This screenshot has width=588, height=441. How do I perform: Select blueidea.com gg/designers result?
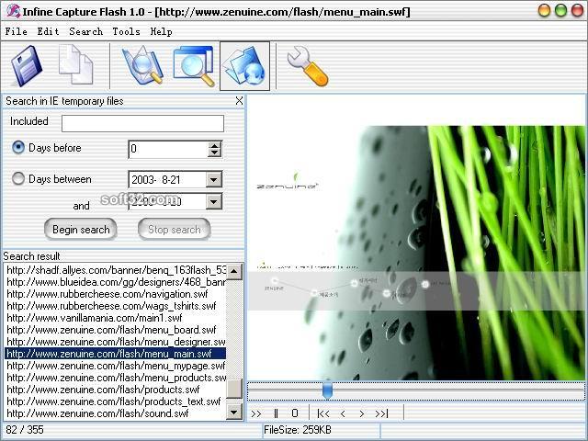pyautogui.click(x=116, y=282)
